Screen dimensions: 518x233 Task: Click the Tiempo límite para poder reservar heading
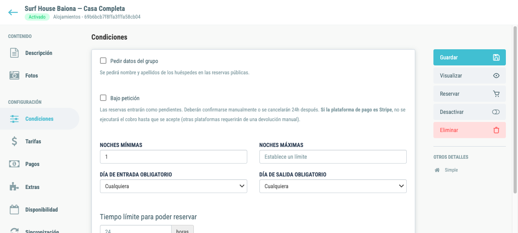click(149, 217)
